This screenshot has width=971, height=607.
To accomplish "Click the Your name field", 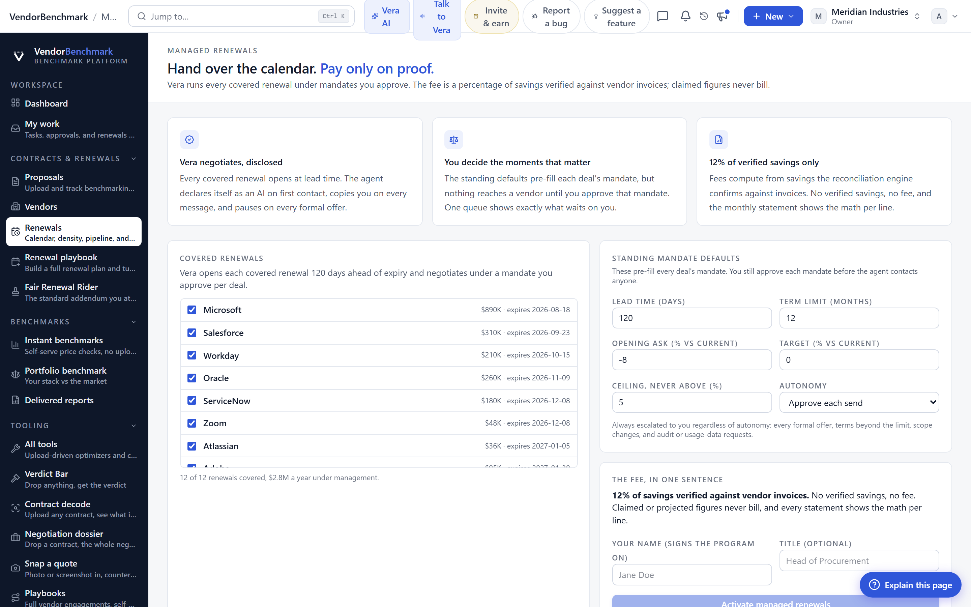I will pos(692,575).
